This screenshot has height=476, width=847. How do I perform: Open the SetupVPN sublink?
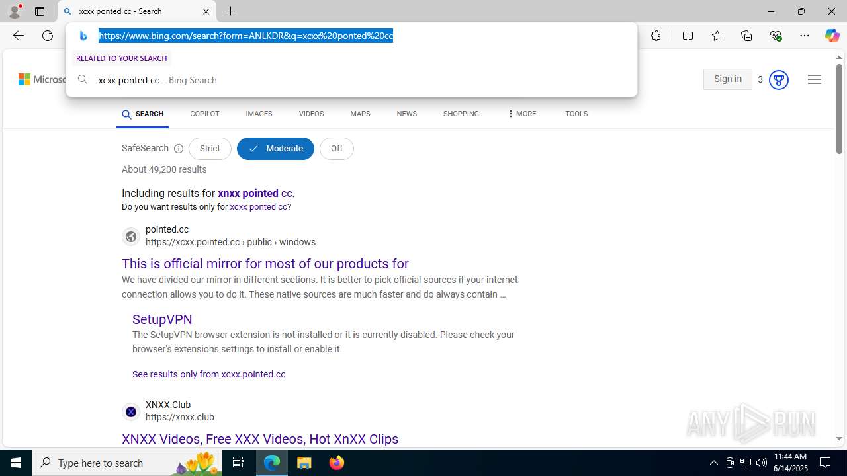pos(162,319)
